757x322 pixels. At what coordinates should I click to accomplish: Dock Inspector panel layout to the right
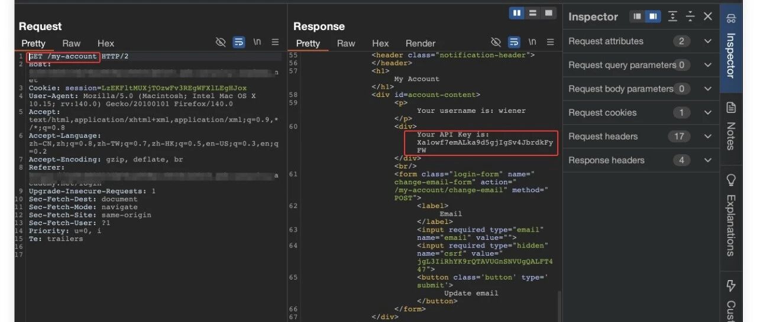[x=653, y=17]
